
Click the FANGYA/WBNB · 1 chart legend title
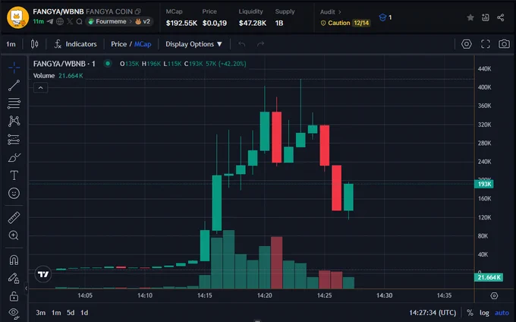point(64,64)
